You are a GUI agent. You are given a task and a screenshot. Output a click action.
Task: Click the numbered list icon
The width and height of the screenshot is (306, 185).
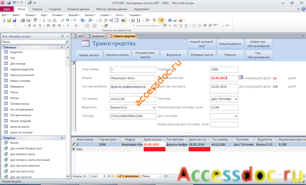pos(200,26)
